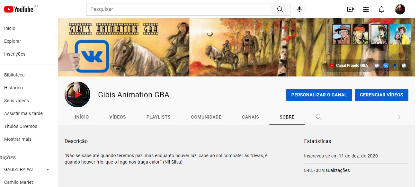Open the YouTube apps grid
This screenshot has width=419, height=187.
(366, 9)
